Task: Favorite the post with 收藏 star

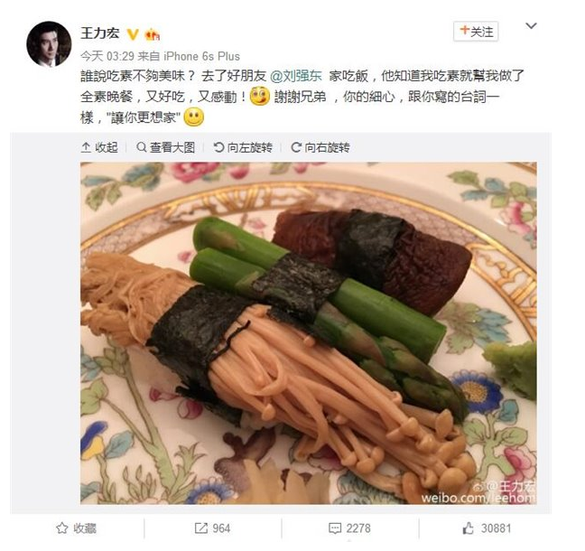Action: pyautogui.click(x=77, y=528)
